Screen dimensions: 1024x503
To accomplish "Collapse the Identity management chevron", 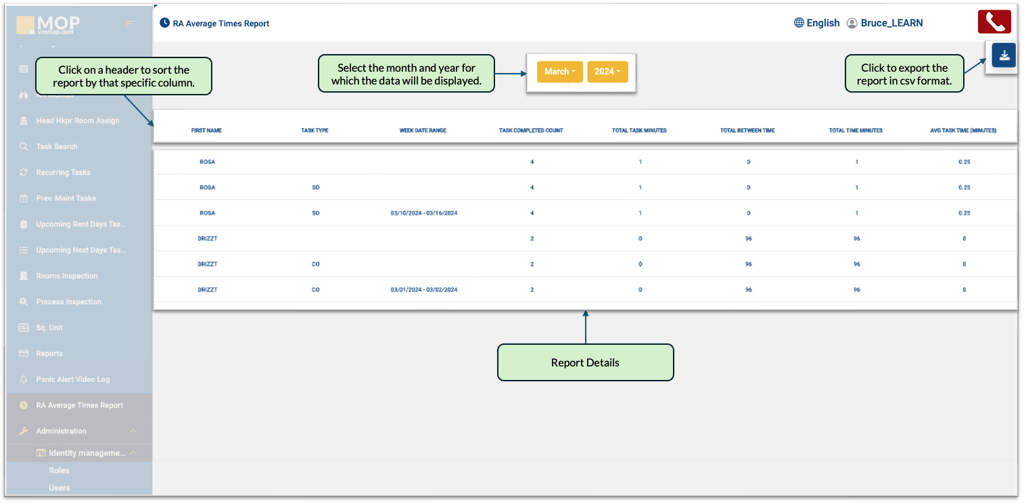I will (x=133, y=453).
